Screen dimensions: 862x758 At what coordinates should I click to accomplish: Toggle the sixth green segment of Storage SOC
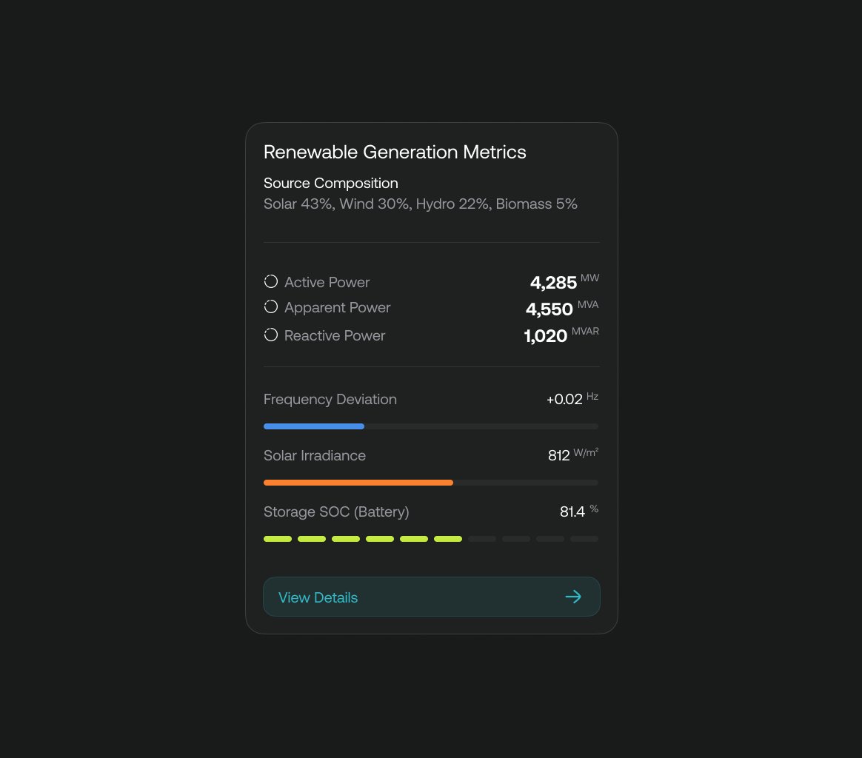448,539
